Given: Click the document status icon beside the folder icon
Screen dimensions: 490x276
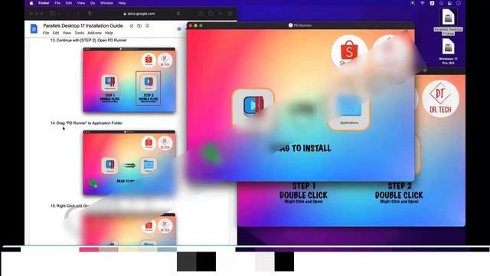Looking at the screenshot, I should [x=147, y=25].
